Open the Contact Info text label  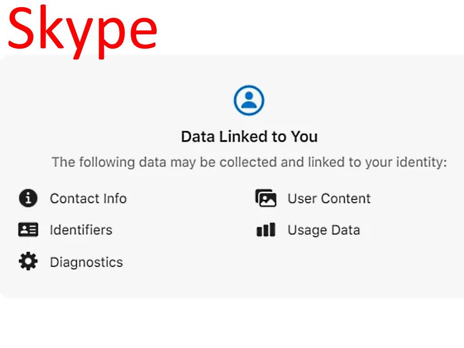[x=88, y=198]
